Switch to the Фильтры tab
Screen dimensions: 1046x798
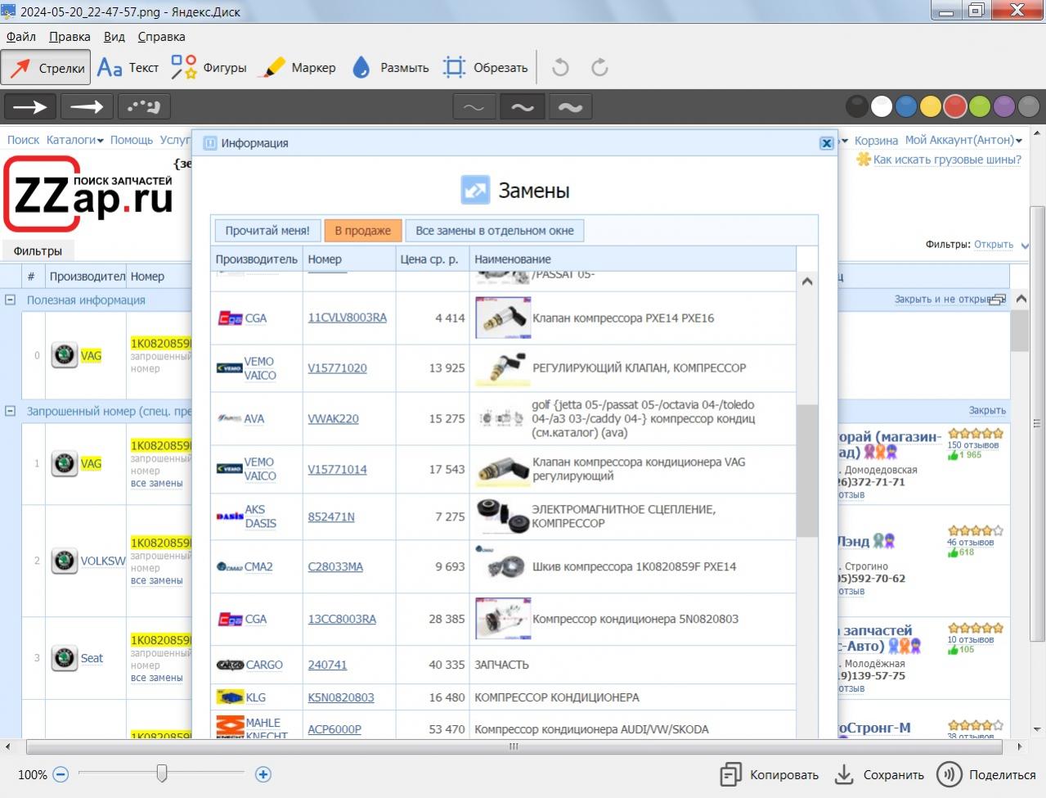(38, 251)
